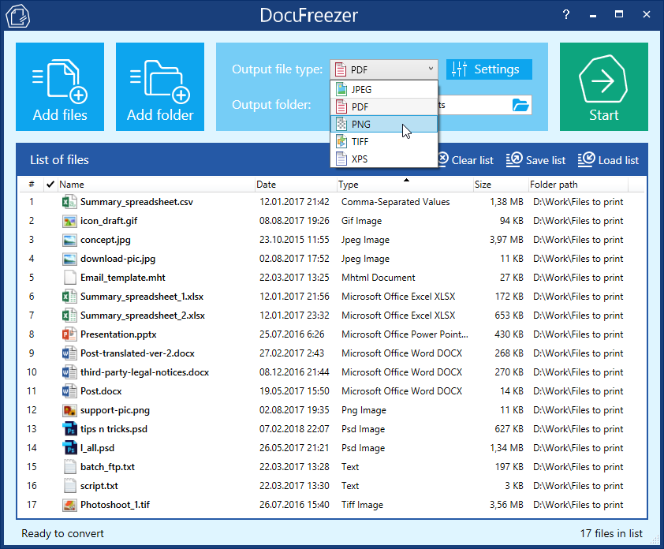Click the Email_template.mht file icon
664x549 pixels.
[x=69, y=278]
